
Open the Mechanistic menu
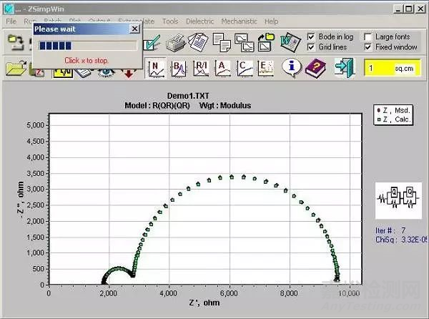click(x=238, y=21)
